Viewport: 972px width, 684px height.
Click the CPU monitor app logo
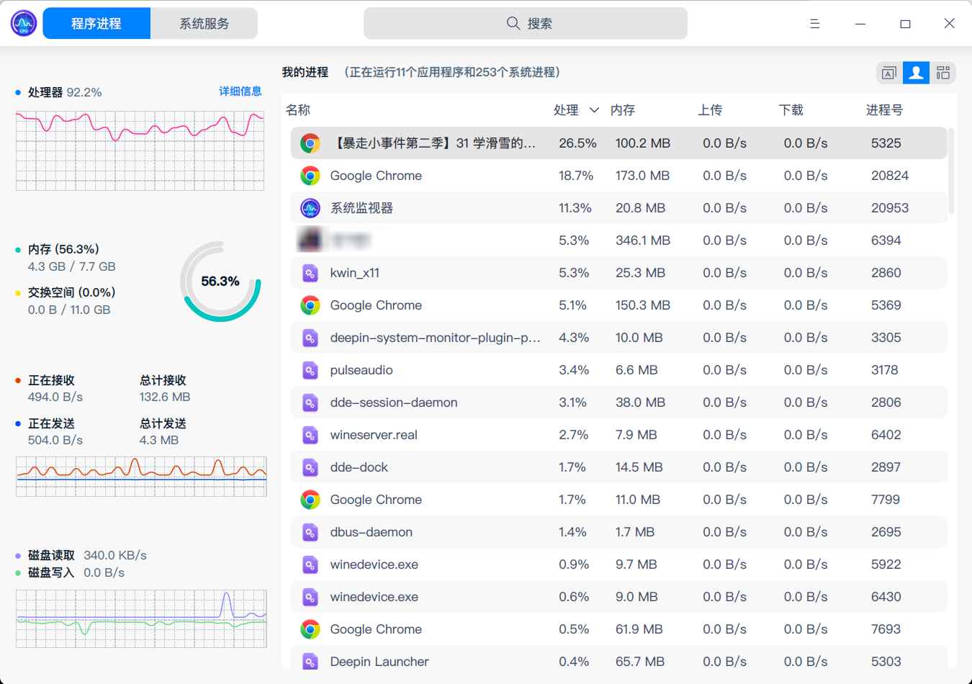(x=22, y=23)
